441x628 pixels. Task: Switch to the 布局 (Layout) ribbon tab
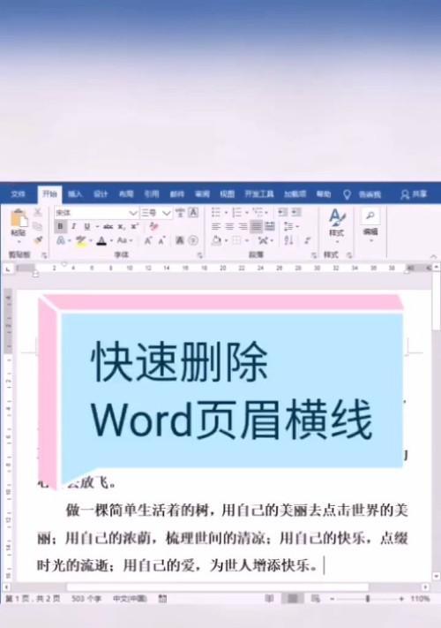pos(126,194)
